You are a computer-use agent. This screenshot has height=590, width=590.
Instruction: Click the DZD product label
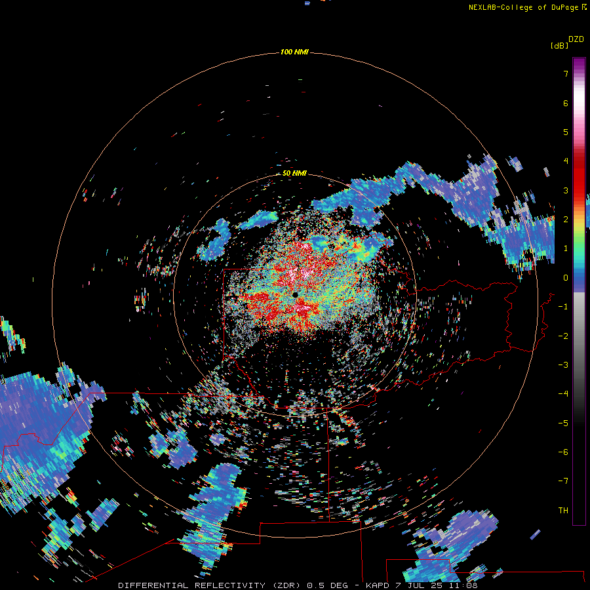[x=576, y=39]
